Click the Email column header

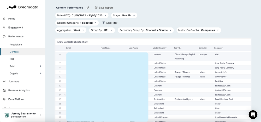click(69, 48)
